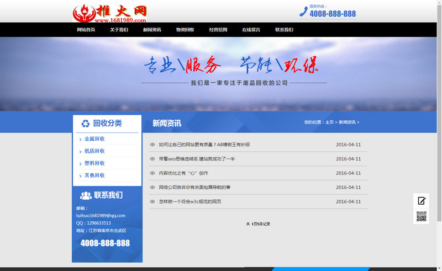442x271 pixels.
Task: Select 其他回收 category link
Action: pos(94,175)
